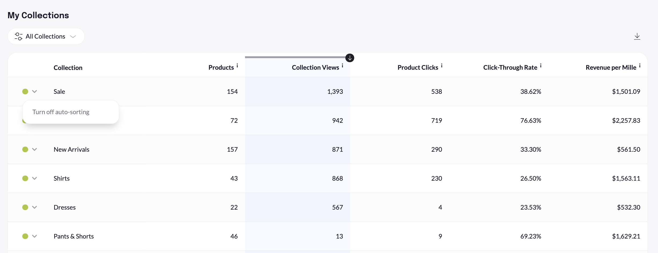Sort by Product Clicks column header

(418, 68)
